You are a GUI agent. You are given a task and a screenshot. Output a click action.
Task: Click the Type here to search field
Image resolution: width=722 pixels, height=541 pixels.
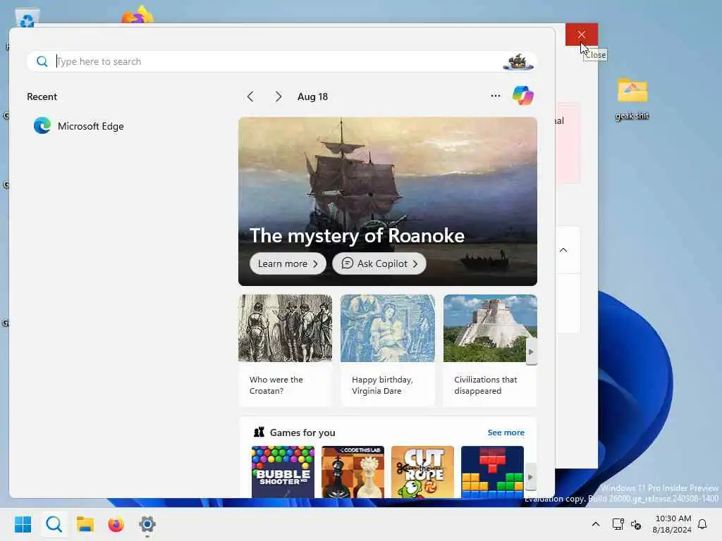pyautogui.click(x=282, y=61)
